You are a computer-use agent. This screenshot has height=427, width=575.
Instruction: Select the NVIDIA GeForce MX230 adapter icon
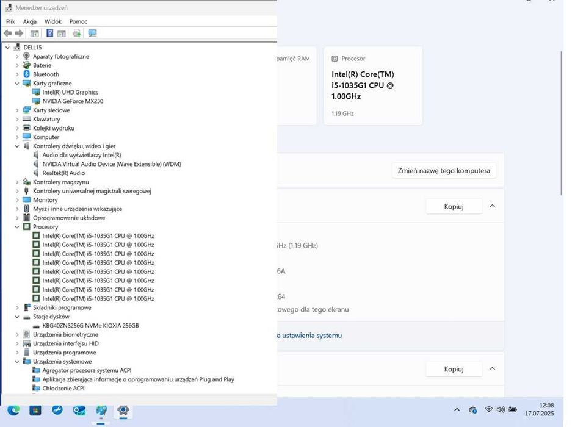36,101
